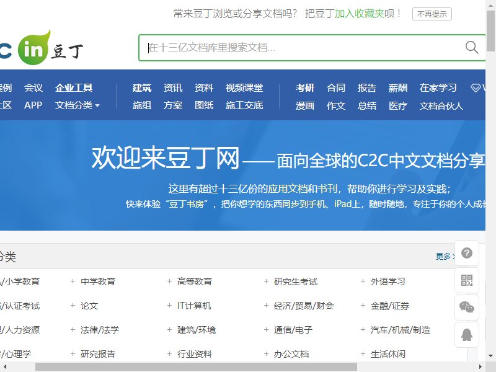Open the help question mark icon
Screen dimensions: 496x372
click(467, 253)
